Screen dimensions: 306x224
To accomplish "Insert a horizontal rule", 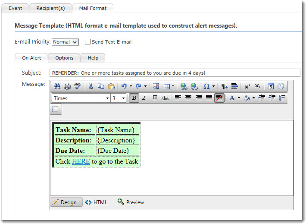I will coord(234,86).
